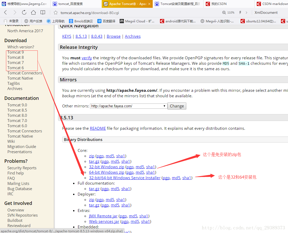Screen dimensions: 288x233
Task: Expand the address bar chevron arrow
Action: coord(246,12)
